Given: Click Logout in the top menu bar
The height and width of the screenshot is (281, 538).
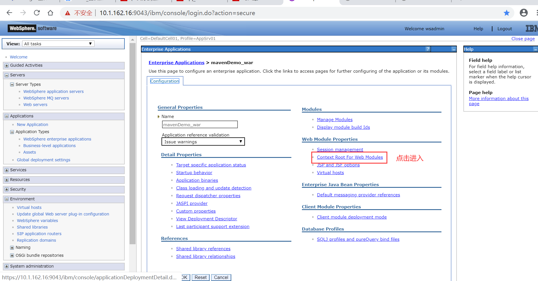Looking at the screenshot, I should pyautogui.click(x=504, y=28).
